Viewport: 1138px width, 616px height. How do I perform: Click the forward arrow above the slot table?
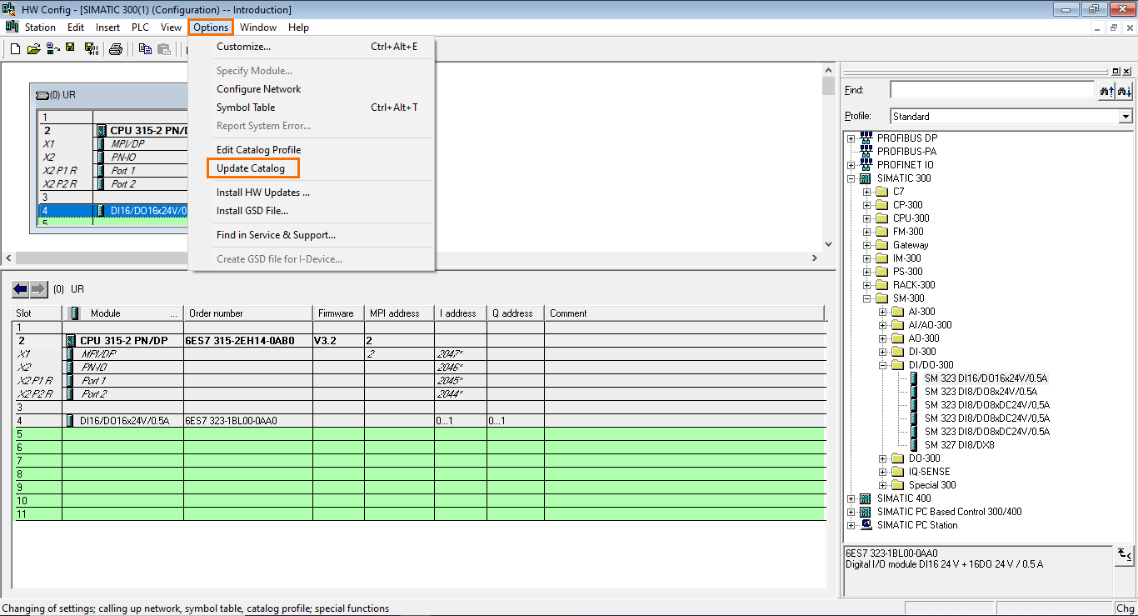pyautogui.click(x=39, y=289)
